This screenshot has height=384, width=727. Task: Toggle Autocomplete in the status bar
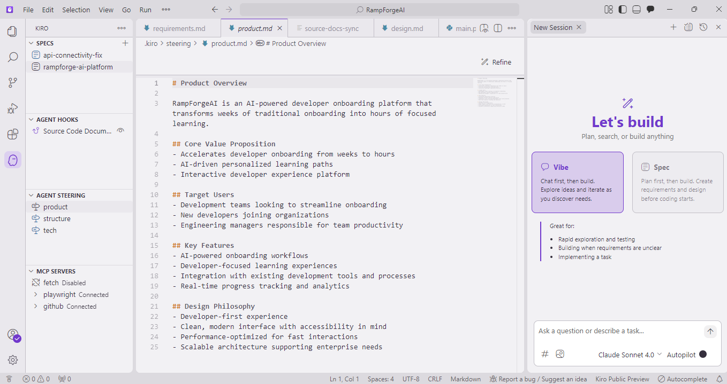click(x=683, y=379)
